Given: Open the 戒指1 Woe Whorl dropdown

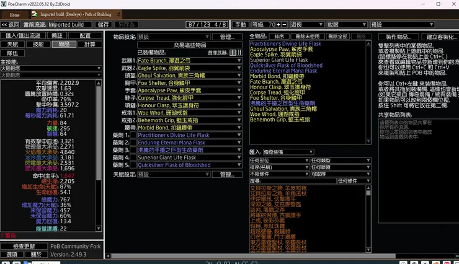Looking at the screenshot, I should click(x=190, y=113).
